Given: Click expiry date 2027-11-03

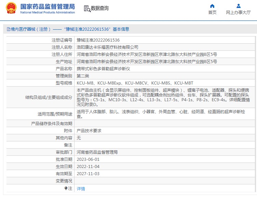Looking at the screenshot, I should [x=88, y=174].
